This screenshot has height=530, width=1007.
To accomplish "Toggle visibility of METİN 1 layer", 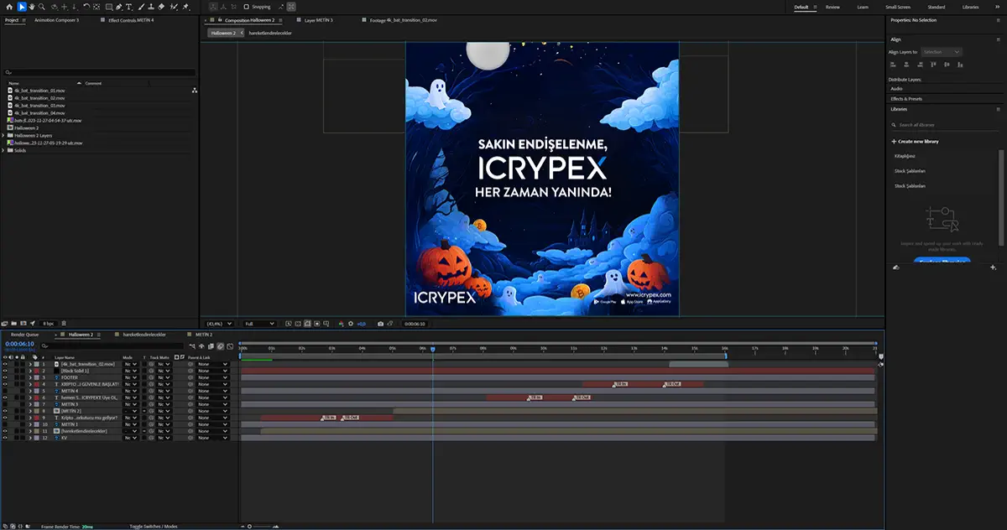I will (x=5, y=424).
